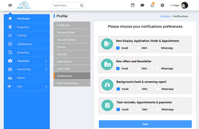This screenshot has height=129, width=199.
Task: Uncheck Email for Task reminder
Action: 118,109
